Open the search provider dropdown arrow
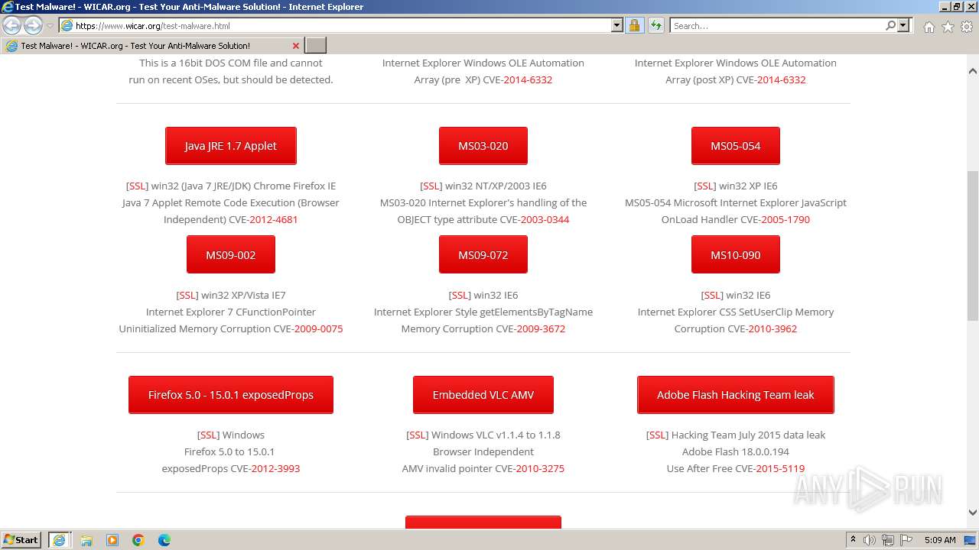Screen dimensions: 979x550 click(903, 25)
